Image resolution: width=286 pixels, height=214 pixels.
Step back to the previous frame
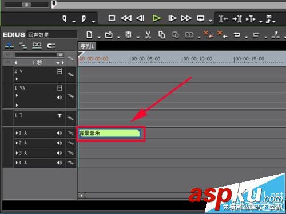point(140,18)
